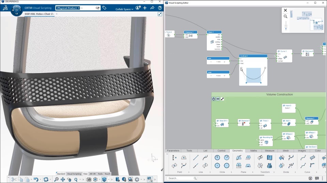
Task: Click the zoom magnifier on the minimap panel
Action: point(285,16)
